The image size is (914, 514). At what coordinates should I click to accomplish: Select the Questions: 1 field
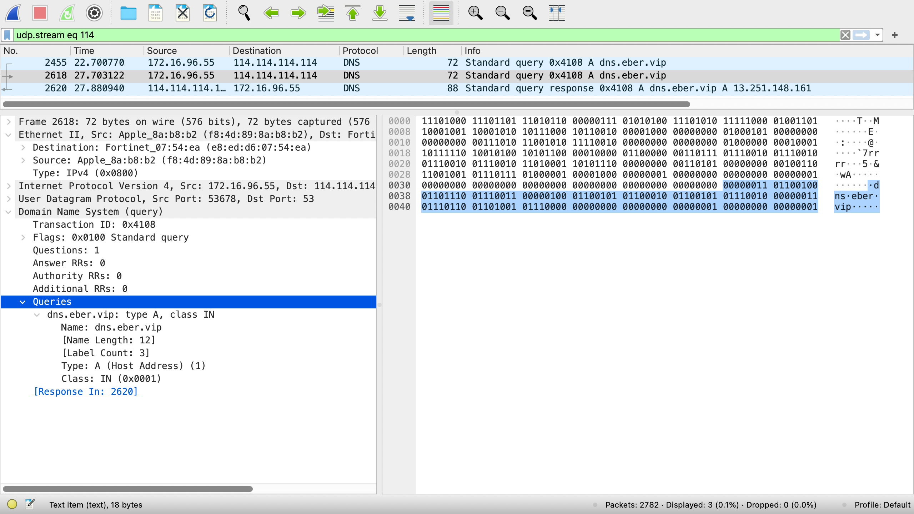click(x=66, y=250)
